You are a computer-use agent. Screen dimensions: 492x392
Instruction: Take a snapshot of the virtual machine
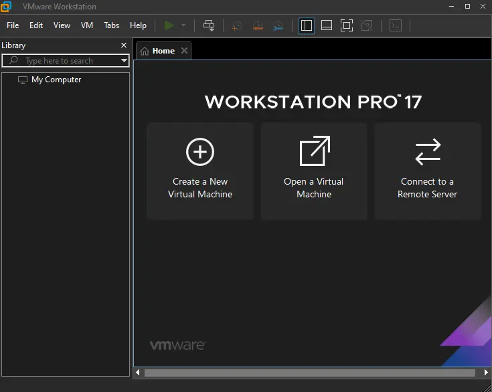click(x=237, y=25)
